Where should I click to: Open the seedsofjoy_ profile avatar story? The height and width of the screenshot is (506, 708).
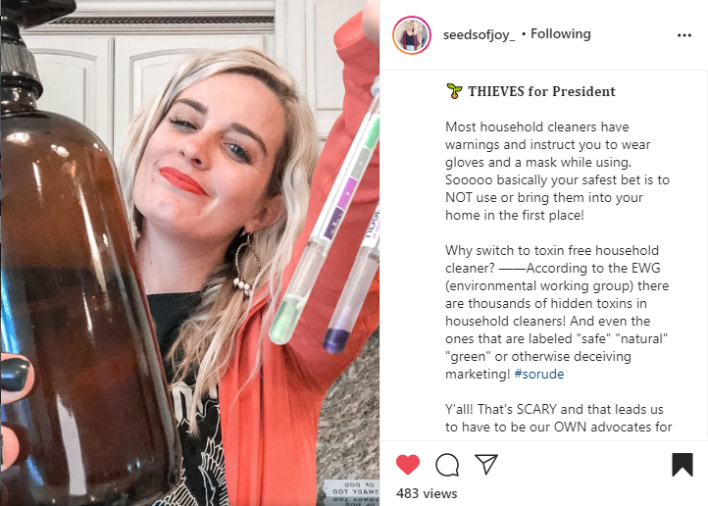coord(412,34)
